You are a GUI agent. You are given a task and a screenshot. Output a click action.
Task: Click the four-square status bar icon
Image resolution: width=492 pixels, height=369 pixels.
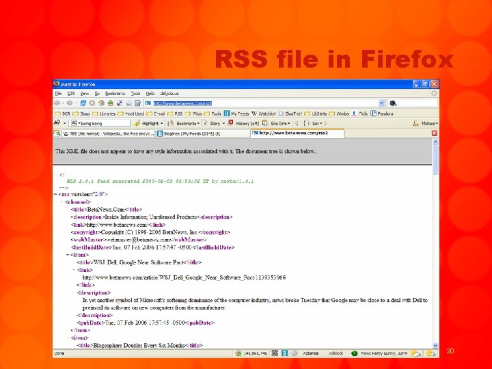click(x=275, y=353)
